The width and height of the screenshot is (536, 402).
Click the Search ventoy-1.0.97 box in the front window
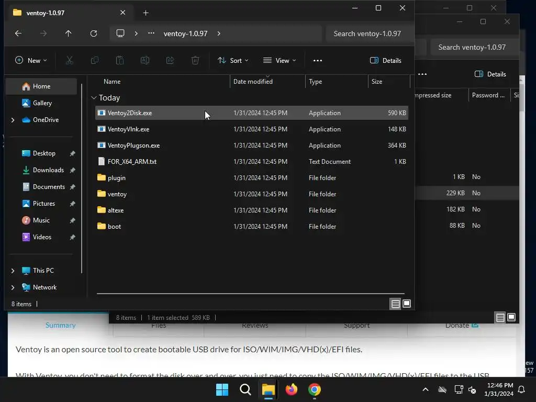pos(370,33)
